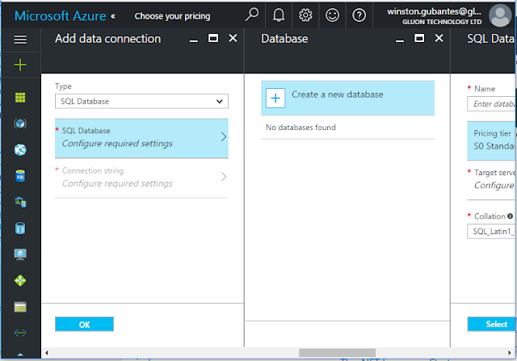517x361 pixels.
Task: Open SQL Database configure required settings
Action: (141, 138)
